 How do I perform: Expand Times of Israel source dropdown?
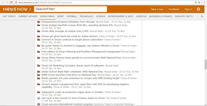pyautogui.click(x=127, y=98)
